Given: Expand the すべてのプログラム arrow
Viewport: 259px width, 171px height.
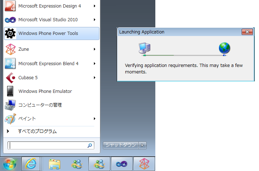Looking at the screenshot, I should pyautogui.click(x=8, y=131).
